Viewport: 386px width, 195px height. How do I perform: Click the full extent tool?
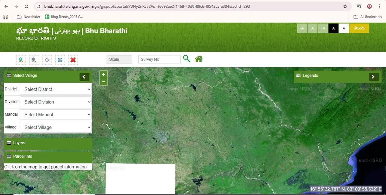[x=60, y=59]
